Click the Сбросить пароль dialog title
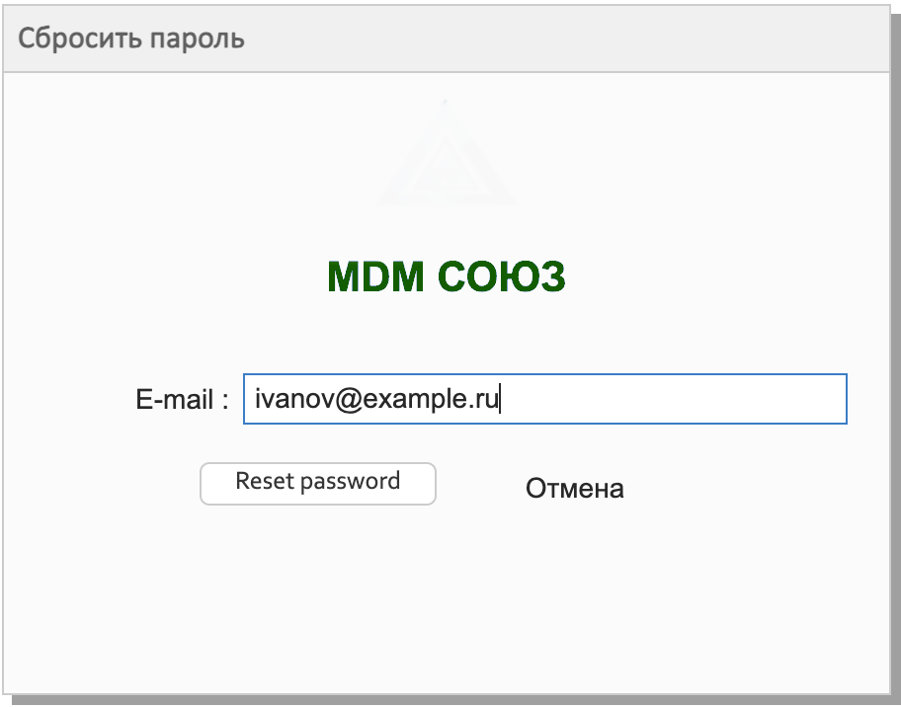The image size is (901, 707). 131,39
